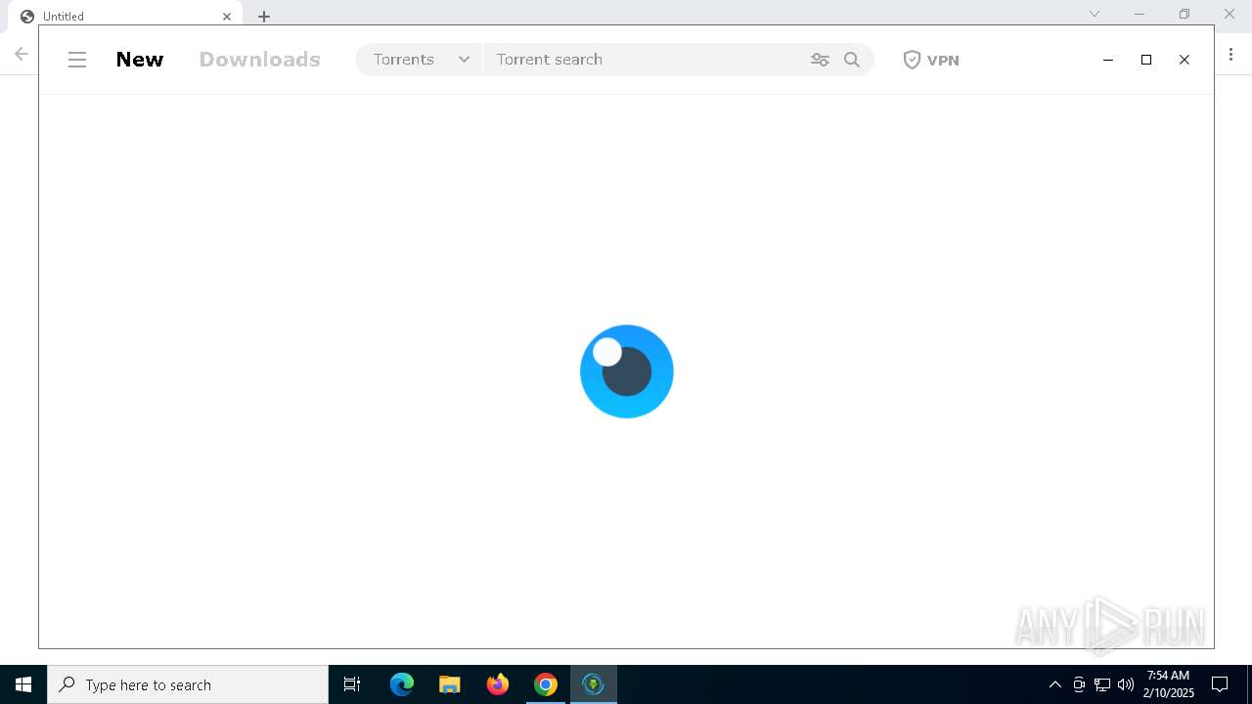
Task: Click the magnifier search icon
Action: tap(852, 60)
